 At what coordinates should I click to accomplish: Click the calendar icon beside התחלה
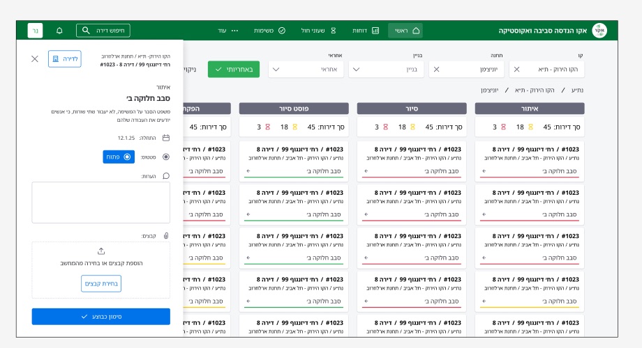[166, 138]
